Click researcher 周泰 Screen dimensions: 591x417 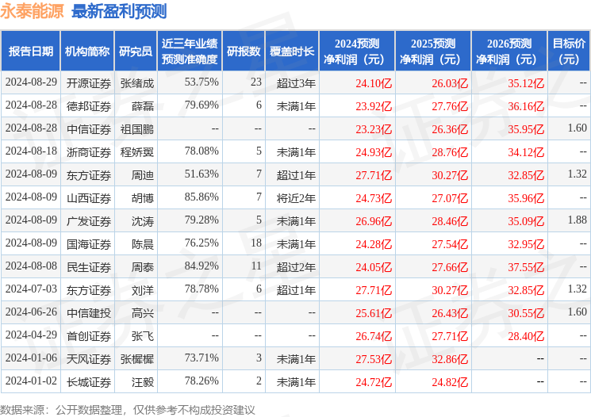143,266
